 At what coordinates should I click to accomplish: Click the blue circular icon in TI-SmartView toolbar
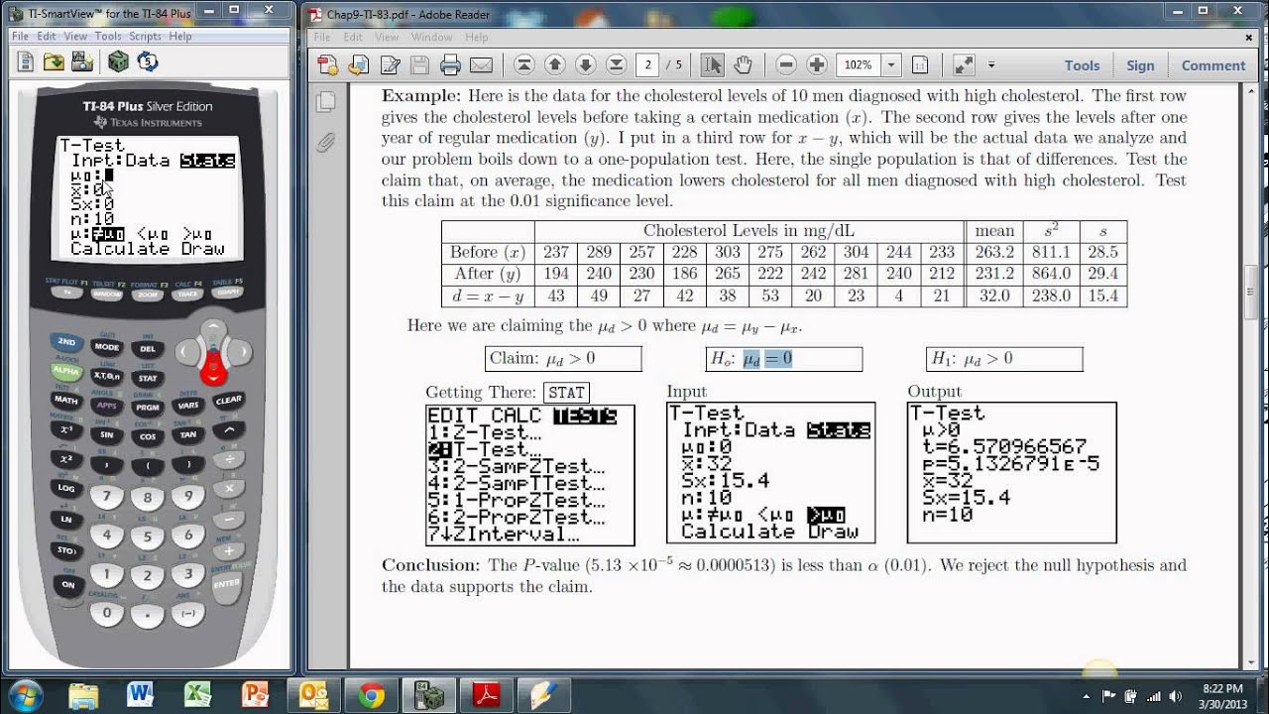[148, 61]
